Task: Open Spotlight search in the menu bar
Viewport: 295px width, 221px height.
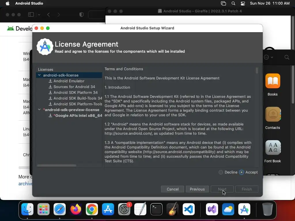Action: click(x=233, y=3)
